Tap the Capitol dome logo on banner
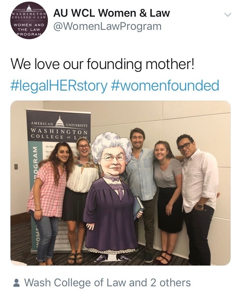The width and height of the screenshot is (241, 298). [x=60, y=121]
